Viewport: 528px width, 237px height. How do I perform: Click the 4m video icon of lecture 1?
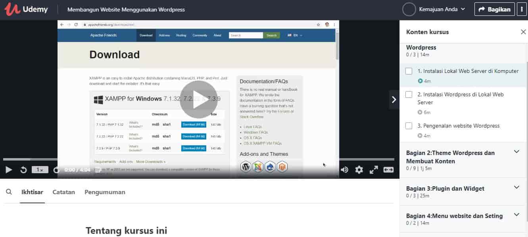coord(420,81)
